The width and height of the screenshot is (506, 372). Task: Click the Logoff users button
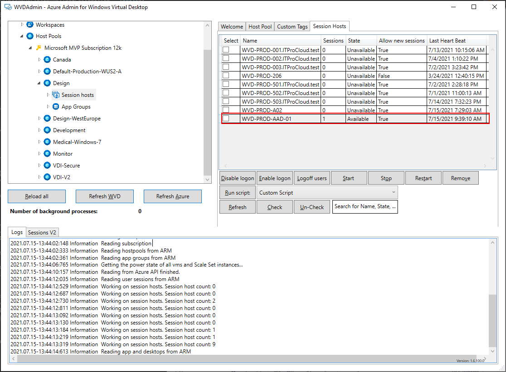312,178
